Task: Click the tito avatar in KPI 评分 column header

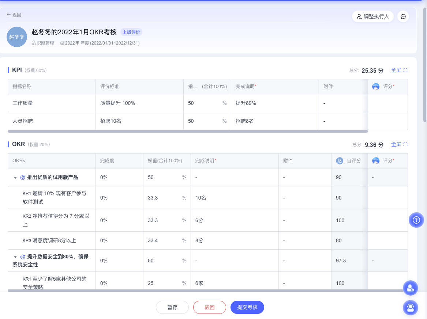Action: pos(376,87)
